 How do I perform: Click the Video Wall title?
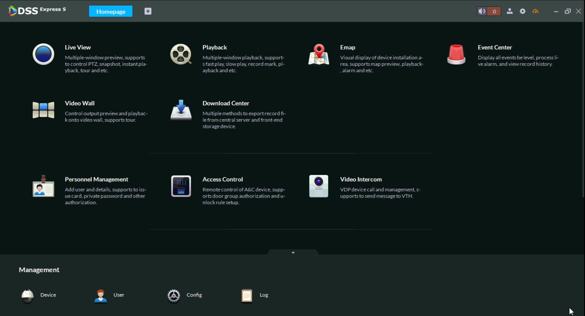pyautogui.click(x=80, y=103)
